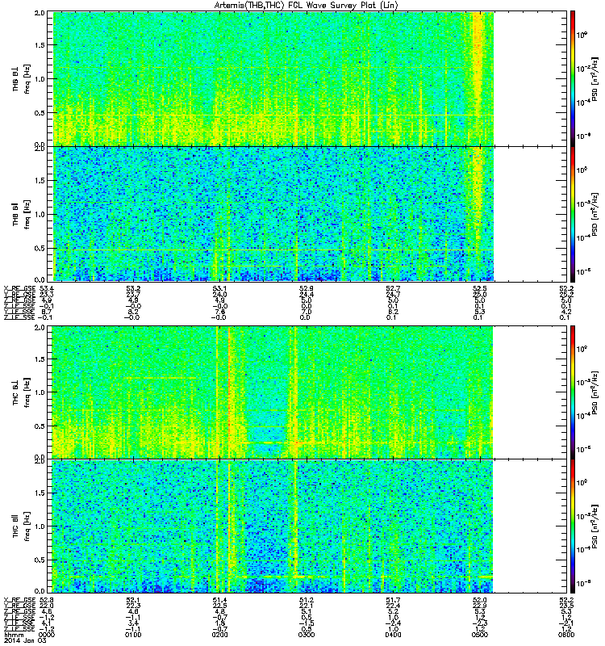
Task: Click the 1.5 tick on top panel frequency axis
Action: click(x=40, y=45)
